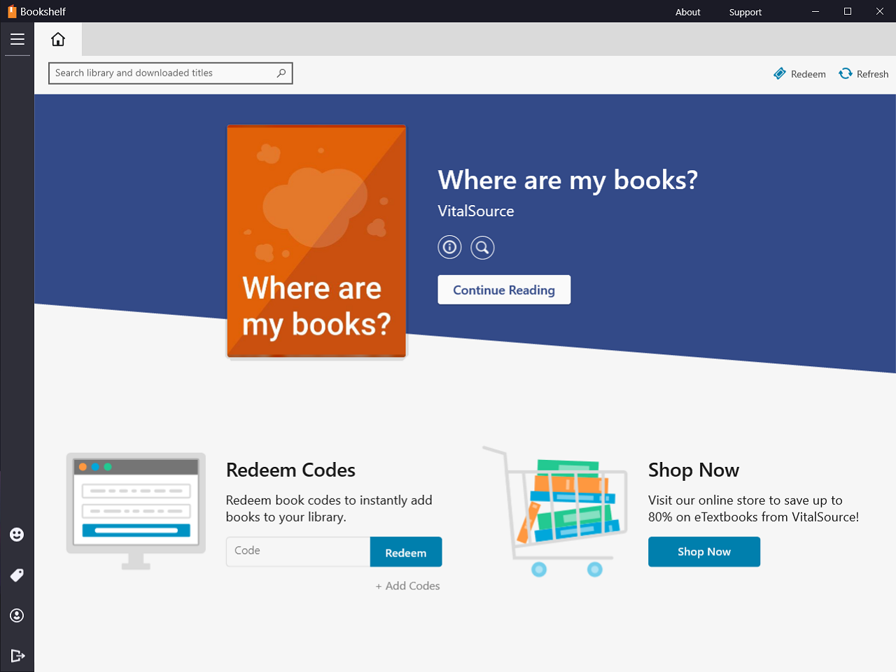Click the Where are my books? title text
This screenshot has width=896, height=672.
[568, 181]
